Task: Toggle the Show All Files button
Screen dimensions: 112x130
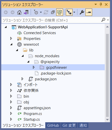Action: click(60, 12)
